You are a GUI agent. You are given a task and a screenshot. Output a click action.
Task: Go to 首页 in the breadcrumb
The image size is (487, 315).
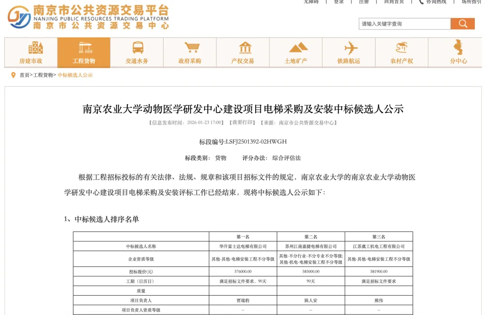(x=24, y=75)
